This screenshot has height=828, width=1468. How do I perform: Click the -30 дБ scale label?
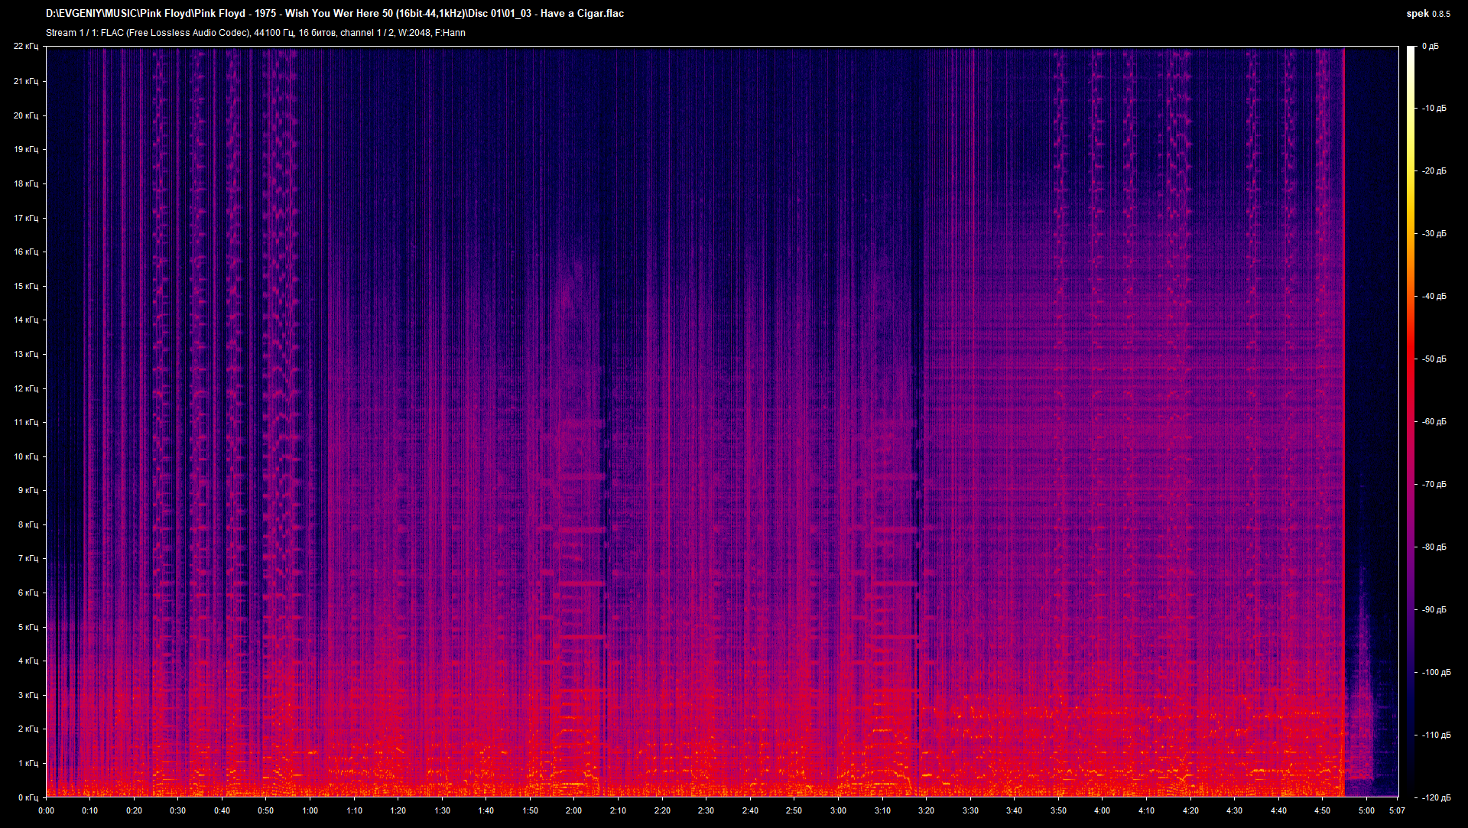point(1434,233)
